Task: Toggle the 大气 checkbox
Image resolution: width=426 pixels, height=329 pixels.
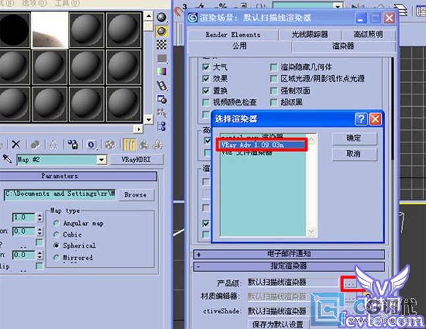Action: click(x=206, y=67)
